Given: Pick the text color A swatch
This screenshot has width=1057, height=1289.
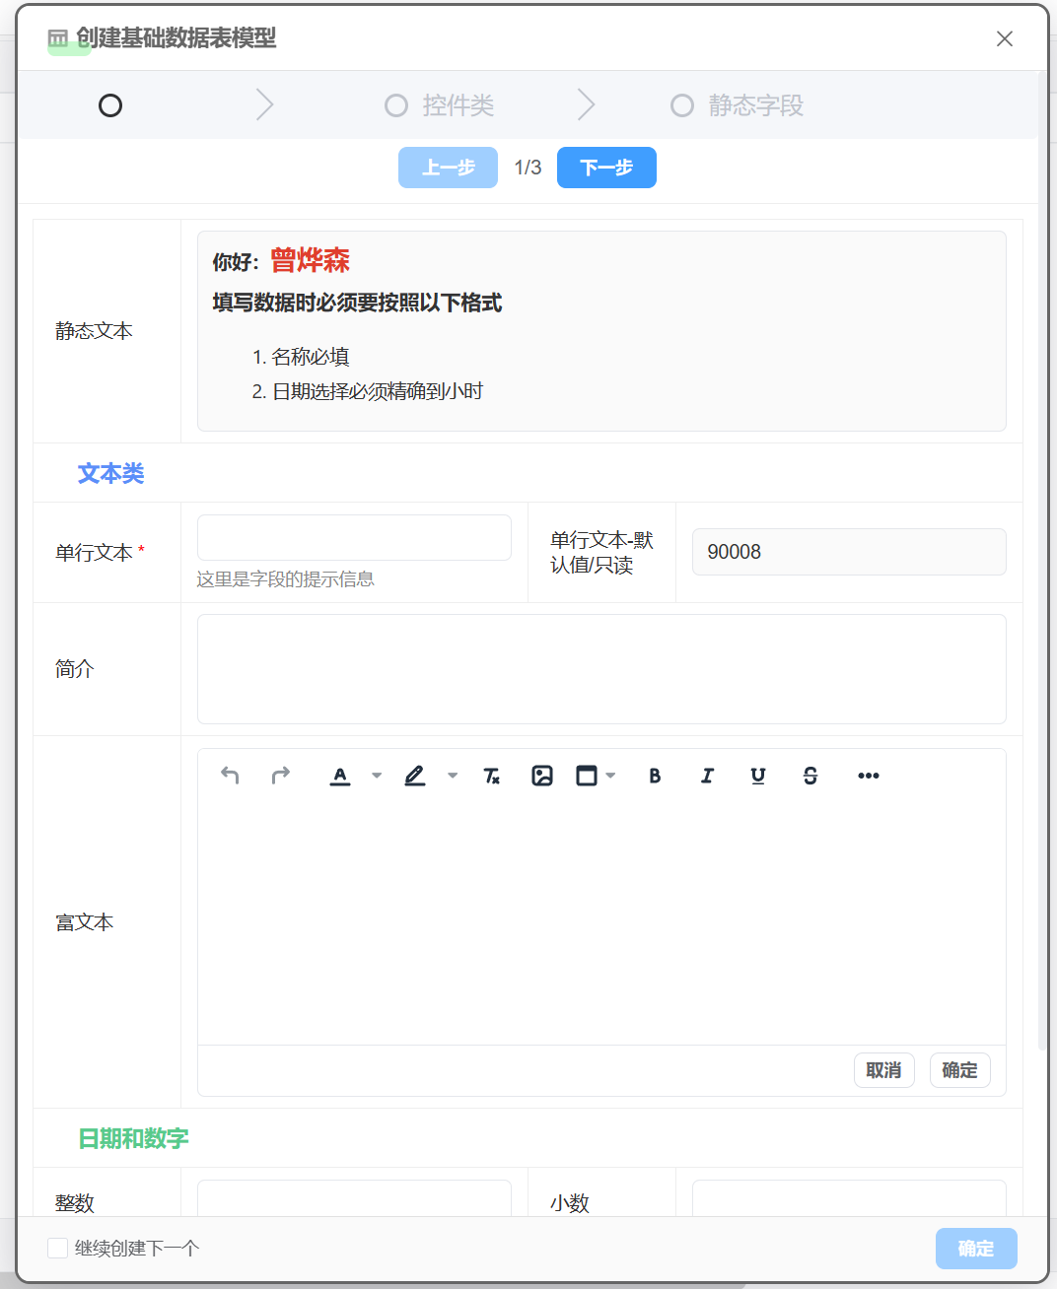Looking at the screenshot, I should [340, 776].
